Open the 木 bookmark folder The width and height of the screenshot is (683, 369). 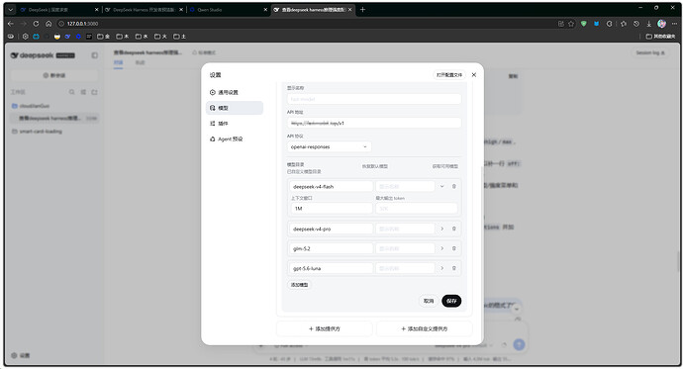click(x=123, y=37)
